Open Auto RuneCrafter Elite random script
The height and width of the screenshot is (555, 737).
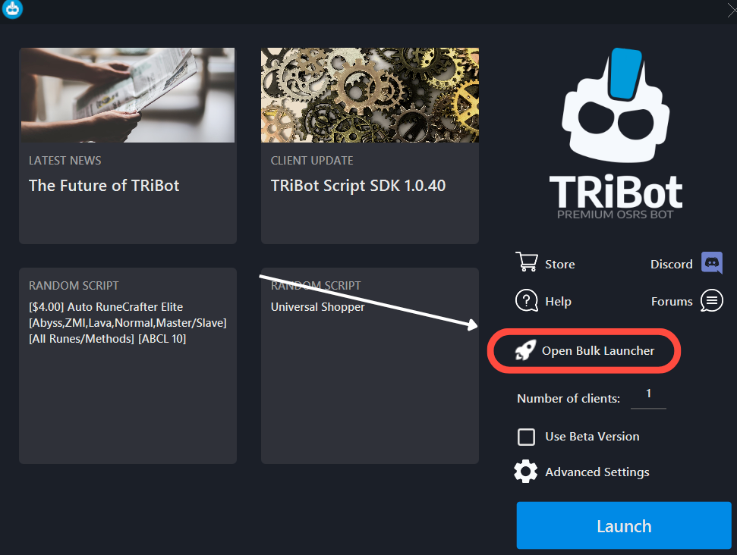tap(128, 322)
